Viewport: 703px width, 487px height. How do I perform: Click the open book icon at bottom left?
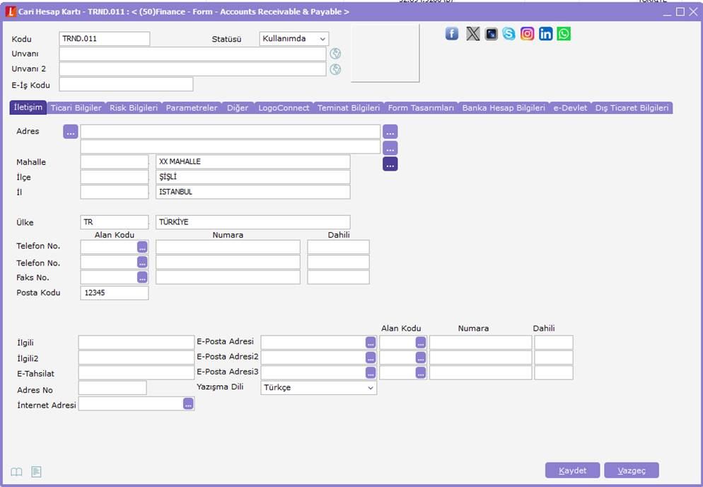16,471
